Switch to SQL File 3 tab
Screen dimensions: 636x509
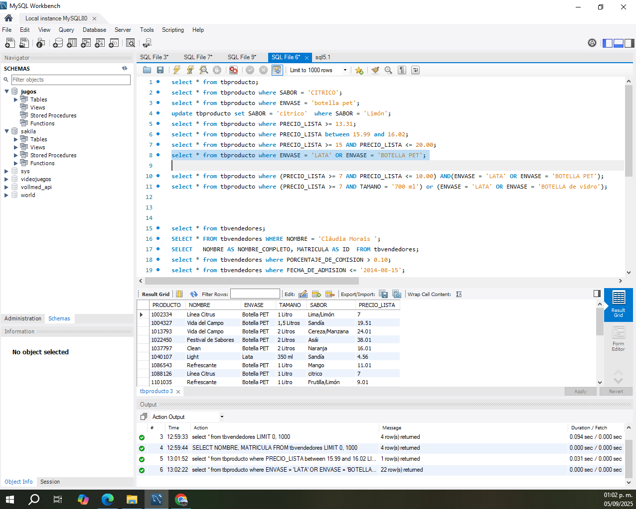tap(154, 57)
